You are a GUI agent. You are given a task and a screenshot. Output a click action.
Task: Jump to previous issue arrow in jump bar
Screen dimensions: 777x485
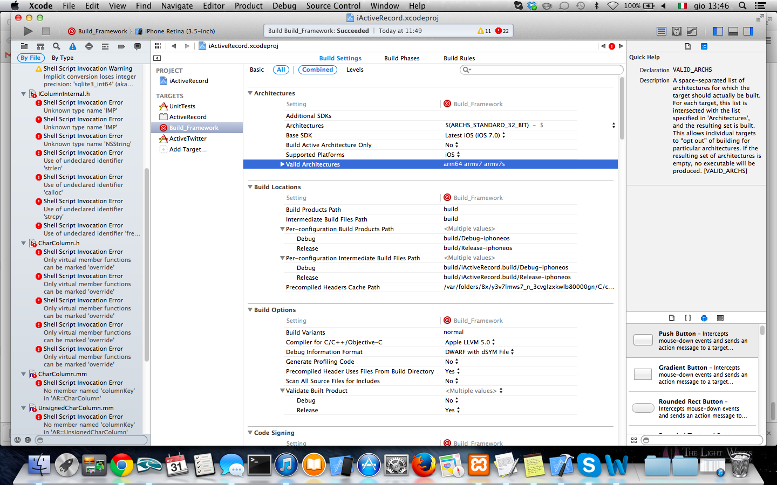click(603, 46)
